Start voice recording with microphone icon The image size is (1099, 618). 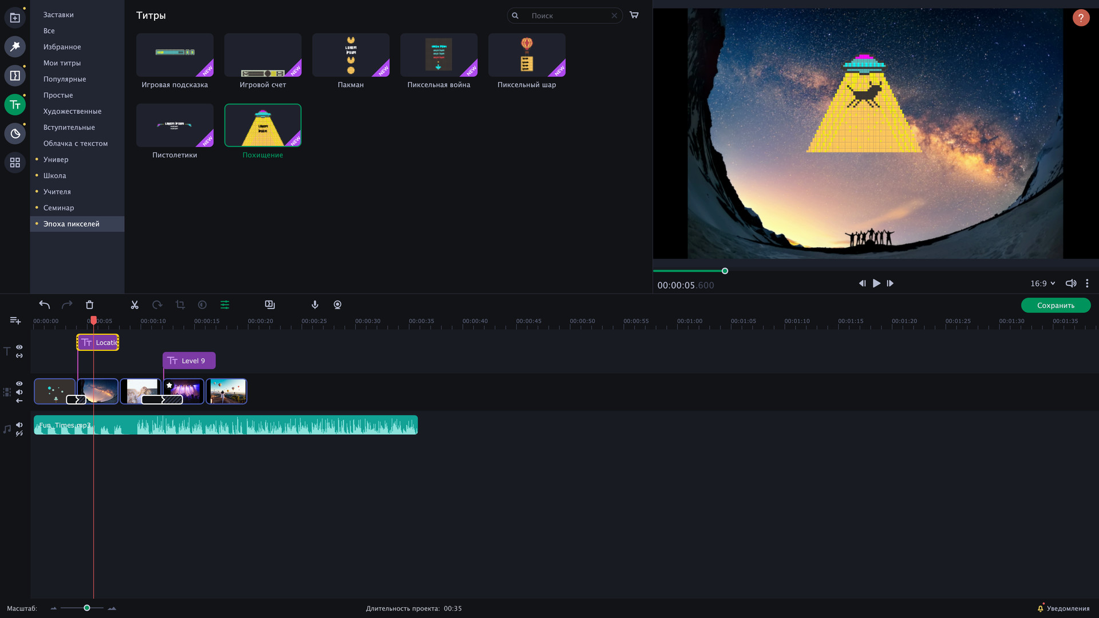click(315, 305)
